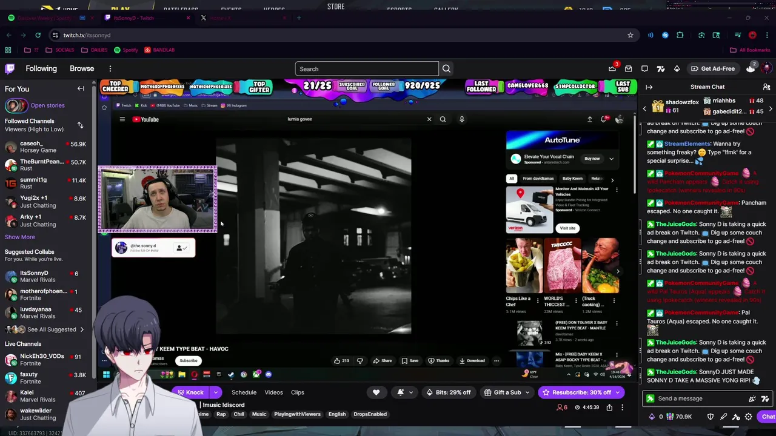The image size is (776, 436).
Task: Open the BANDLAB bookmark
Action: [x=159, y=50]
